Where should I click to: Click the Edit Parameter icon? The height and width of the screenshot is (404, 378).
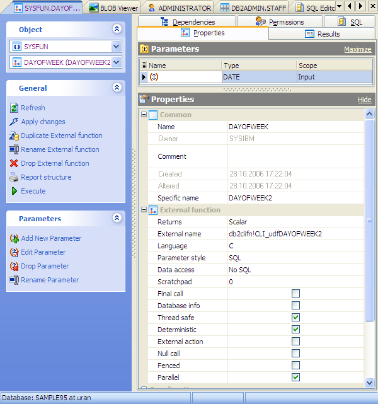click(x=14, y=252)
